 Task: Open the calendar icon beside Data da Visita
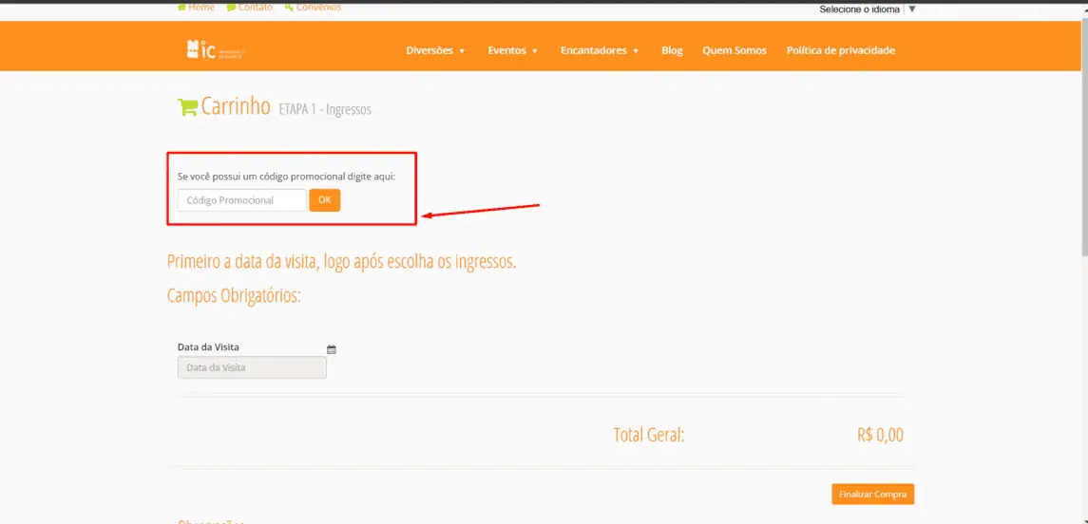(332, 350)
